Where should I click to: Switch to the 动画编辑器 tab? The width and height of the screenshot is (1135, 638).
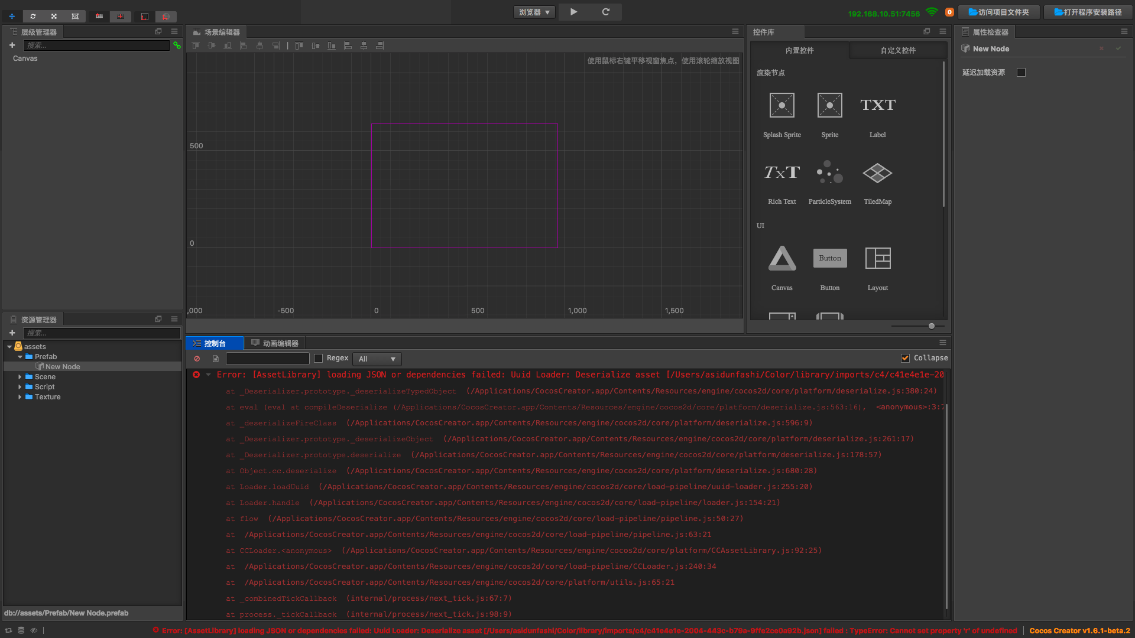pyautogui.click(x=275, y=343)
